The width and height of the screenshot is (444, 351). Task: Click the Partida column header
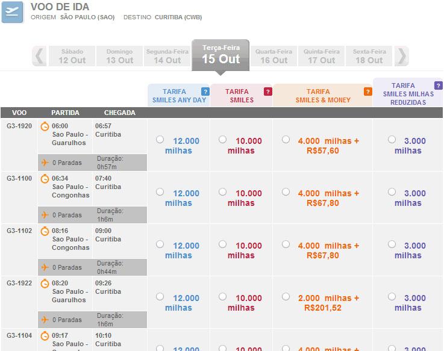tap(65, 113)
